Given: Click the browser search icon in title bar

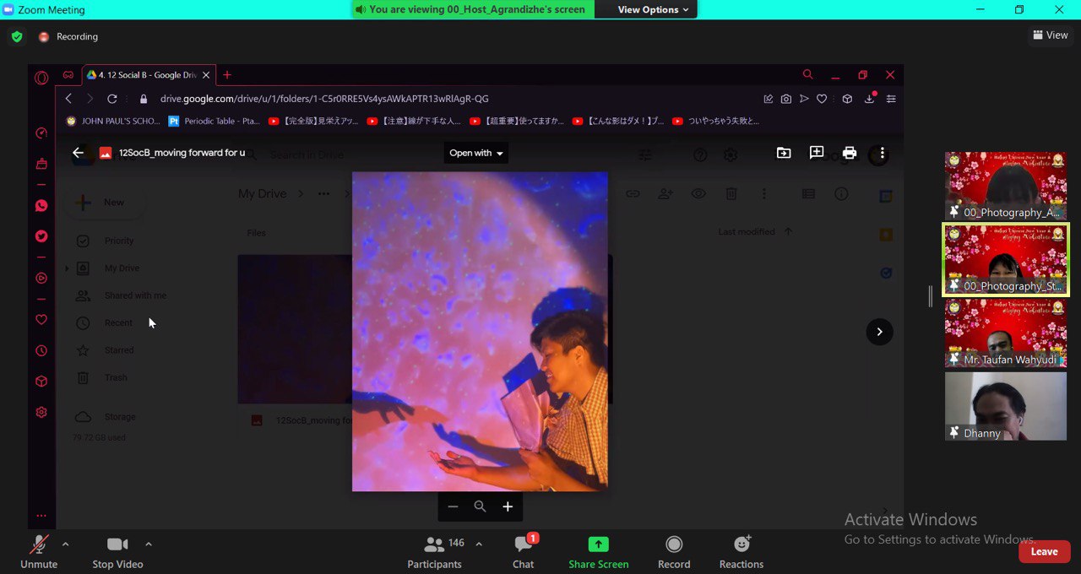Looking at the screenshot, I should 808,75.
